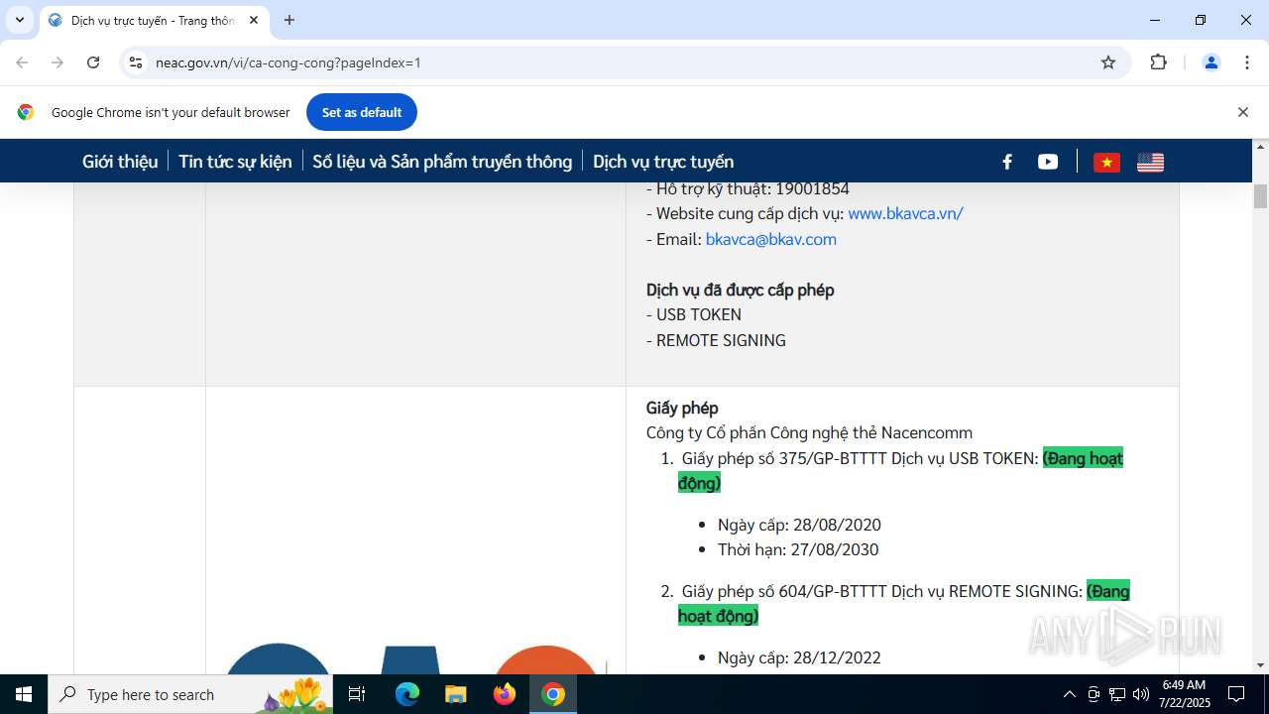Launch Firefox from taskbar
Screen dimensions: 1269x714
coord(505,694)
